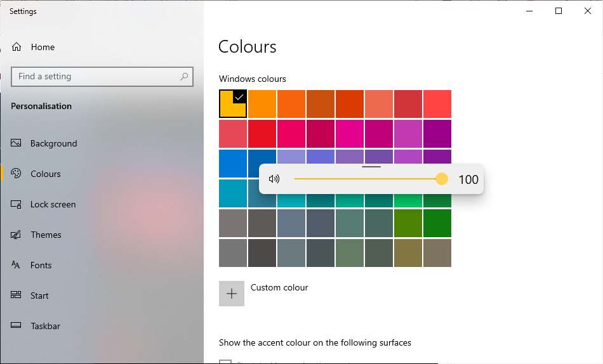Choose the olive green swatch in row five
The height and width of the screenshot is (364, 603).
coord(408,223)
